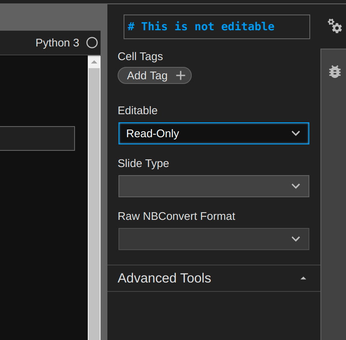This screenshot has height=340, width=346.
Task: Click the Slide Type dropdown chevron
Action: click(296, 186)
